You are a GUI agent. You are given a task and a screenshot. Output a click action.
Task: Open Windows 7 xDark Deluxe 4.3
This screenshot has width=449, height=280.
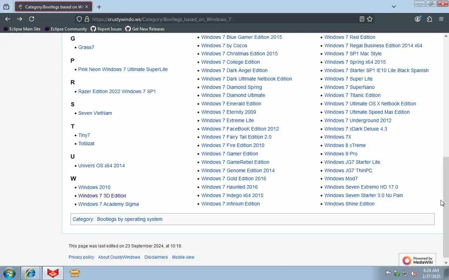356,129
